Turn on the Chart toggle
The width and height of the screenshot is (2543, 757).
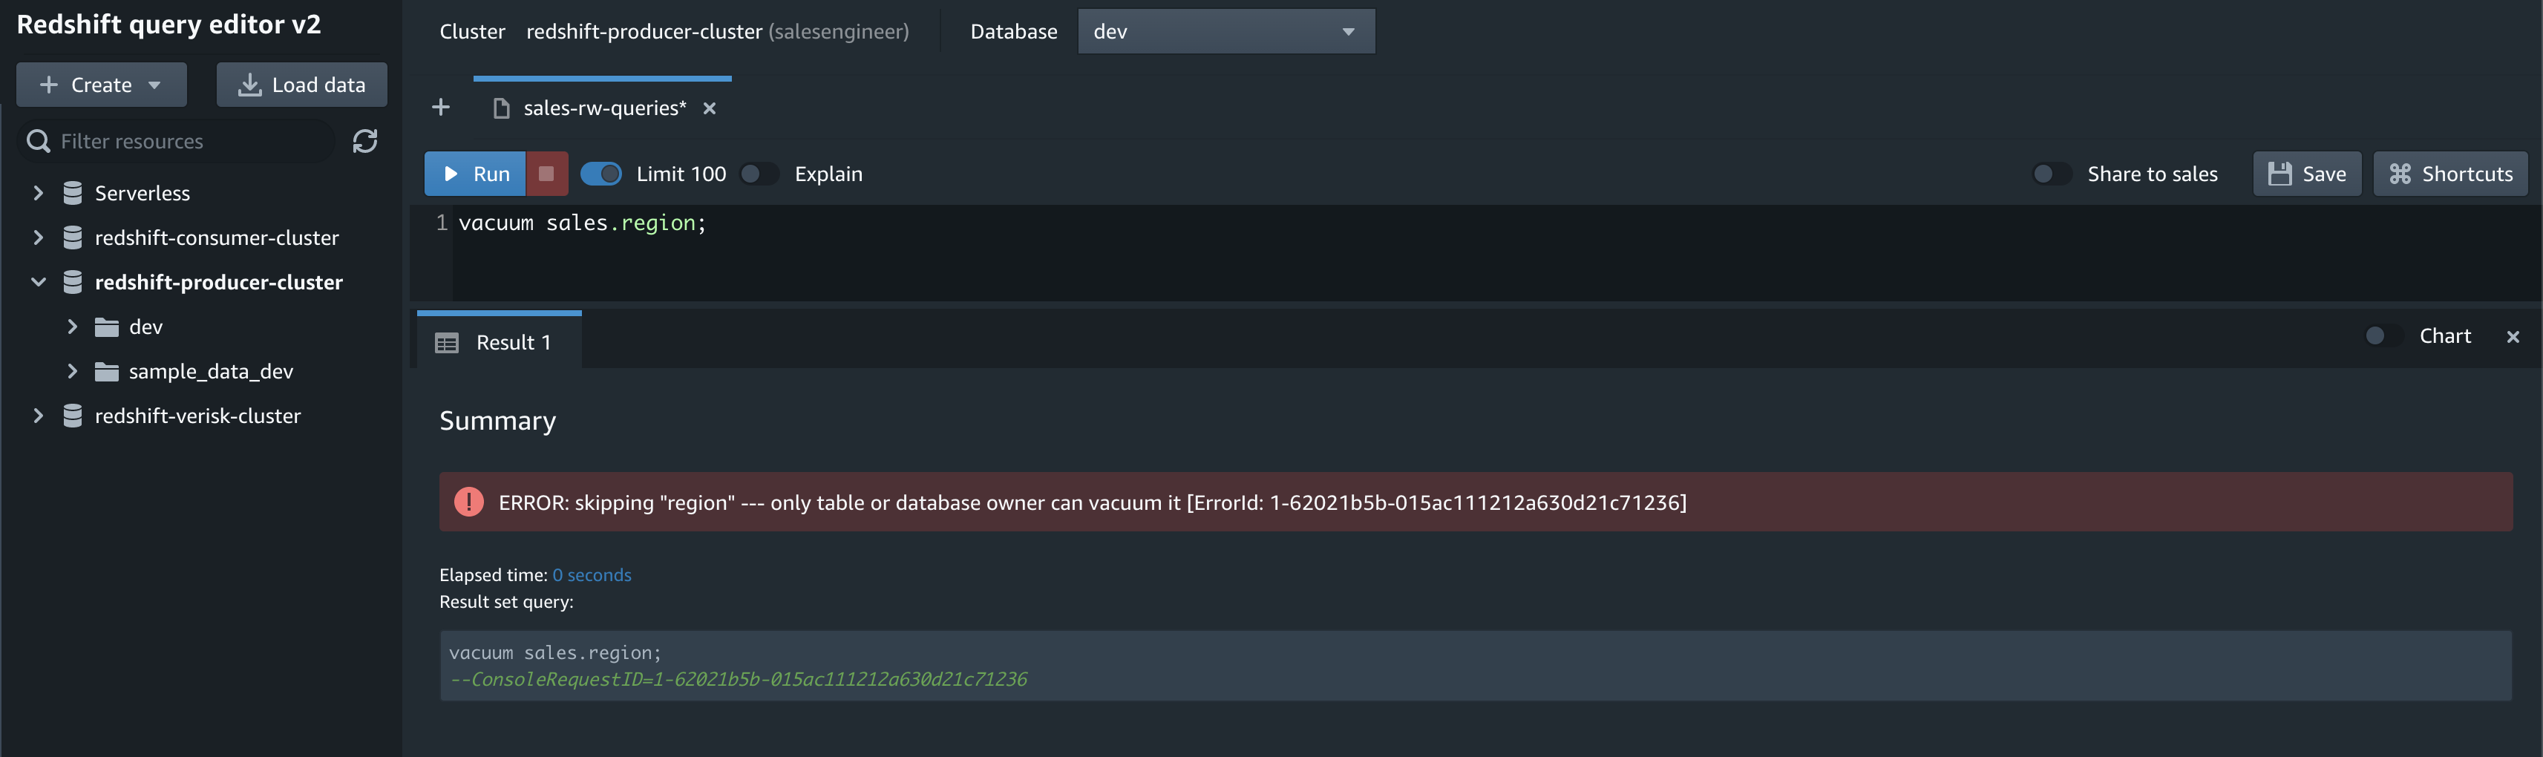point(2384,335)
